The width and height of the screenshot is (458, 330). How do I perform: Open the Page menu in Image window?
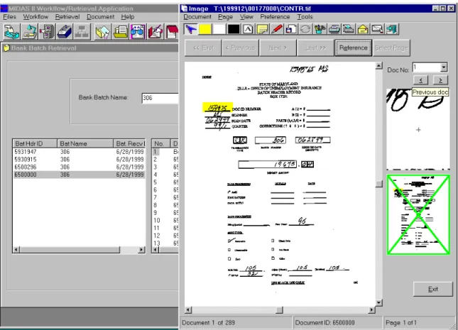[226, 17]
